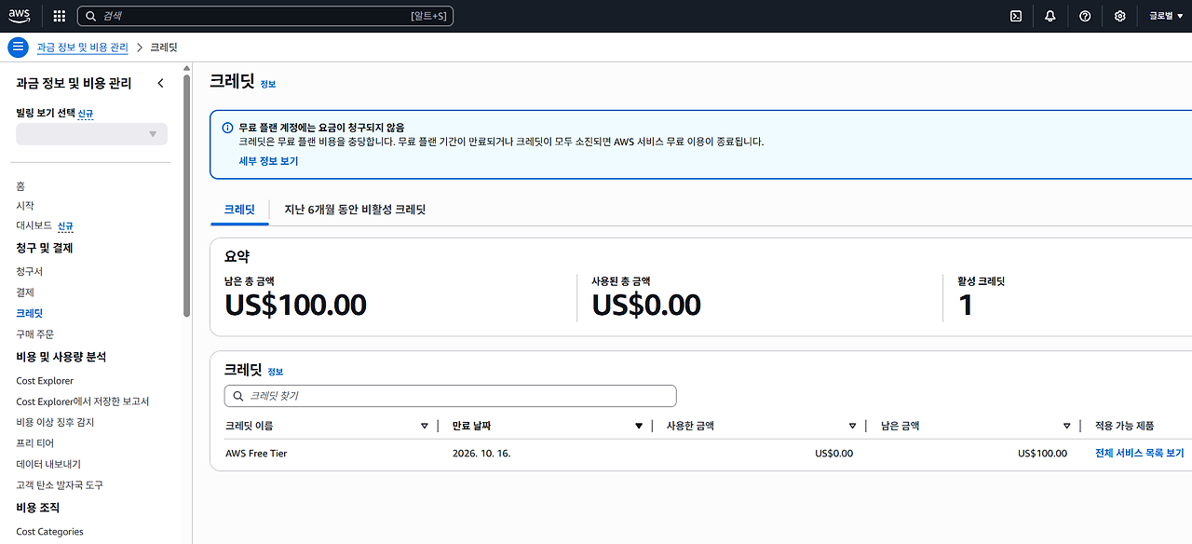Viewport: 1192px width, 544px height.
Task: Sort by 사용한 금액 column arrow
Action: 852,426
